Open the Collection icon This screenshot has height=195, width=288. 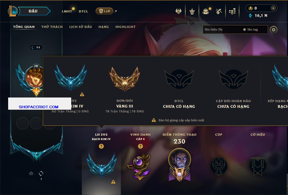coord(192,11)
